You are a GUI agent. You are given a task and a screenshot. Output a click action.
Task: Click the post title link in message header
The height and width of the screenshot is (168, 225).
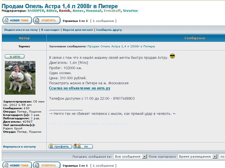point(121,46)
